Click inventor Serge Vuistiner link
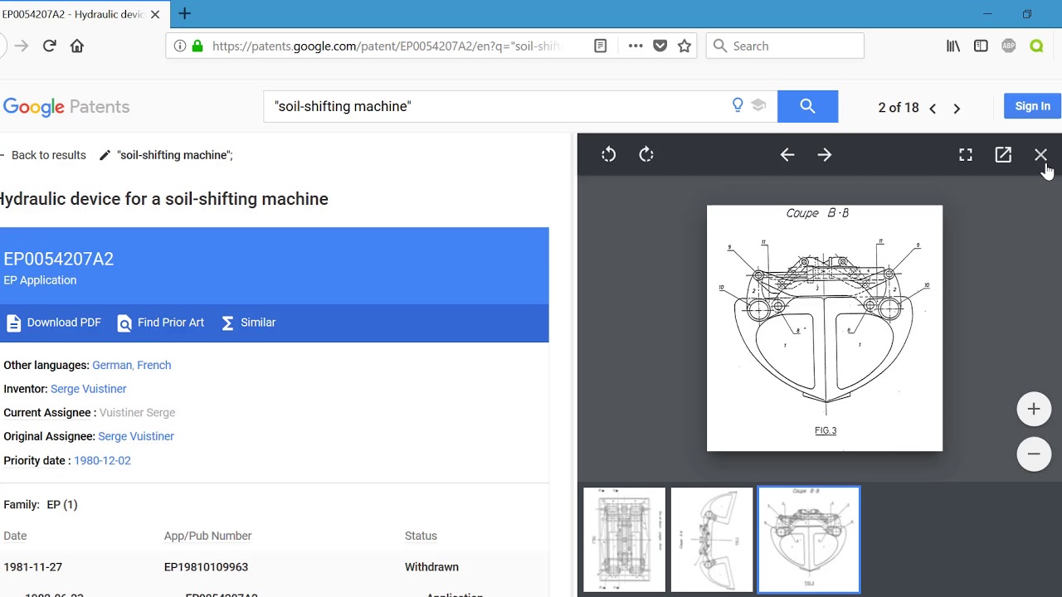 coord(89,389)
